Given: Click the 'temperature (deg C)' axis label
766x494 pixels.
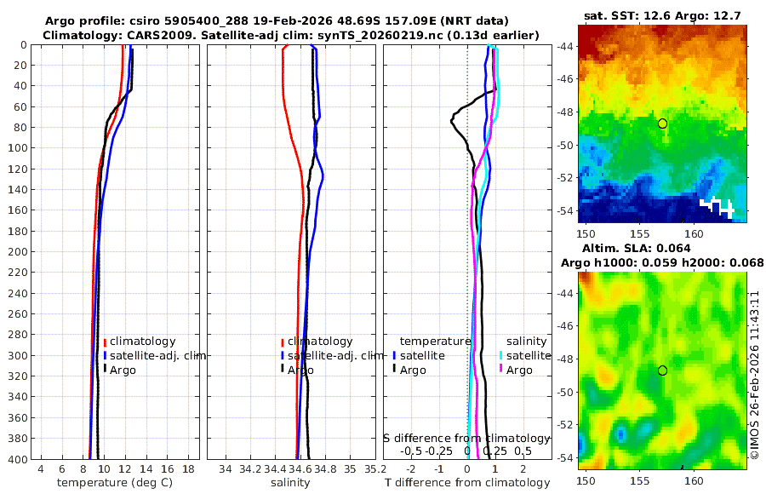Looking at the screenshot, I should click(115, 483).
